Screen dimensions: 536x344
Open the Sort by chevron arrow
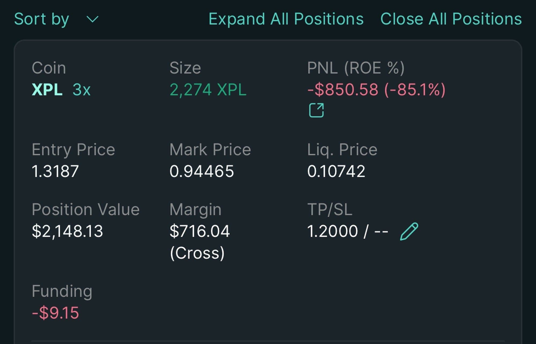(92, 19)
